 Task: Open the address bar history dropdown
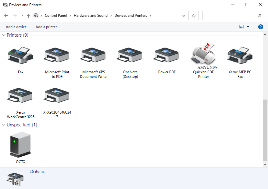(x=184, y=16)
